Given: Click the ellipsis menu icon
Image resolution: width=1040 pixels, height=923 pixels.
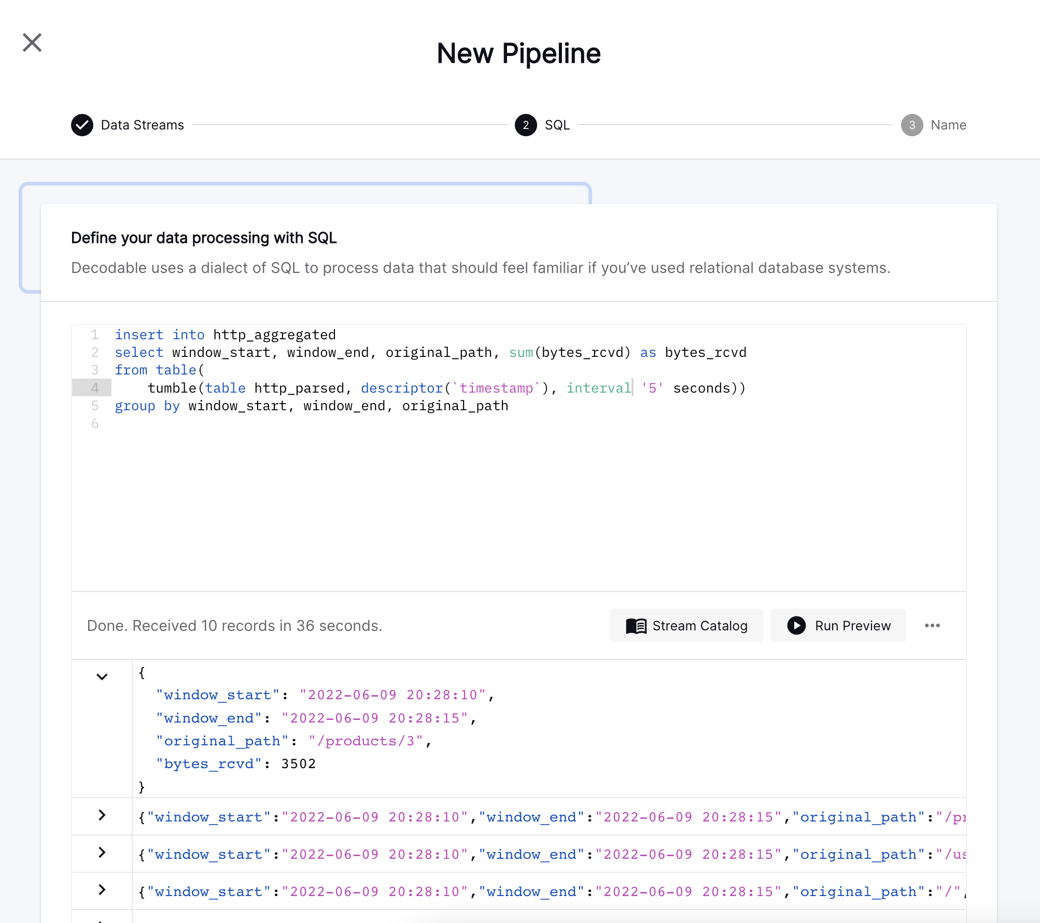Looking at the screenshot, I should [933, 625].
